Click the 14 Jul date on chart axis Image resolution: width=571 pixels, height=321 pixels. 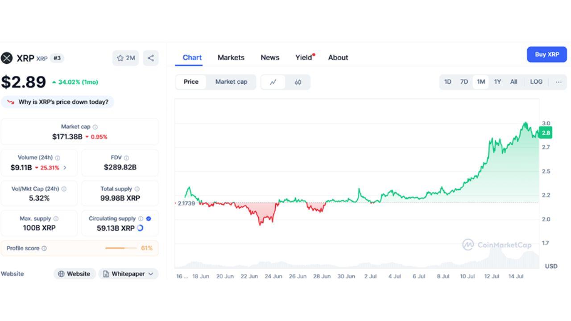516,276
